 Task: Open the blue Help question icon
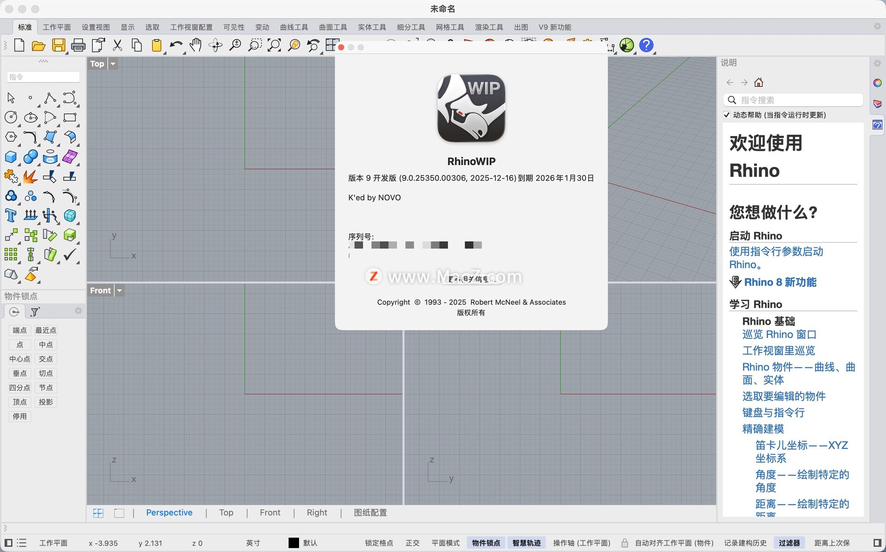pyautogui.click(x=646, y=45)
